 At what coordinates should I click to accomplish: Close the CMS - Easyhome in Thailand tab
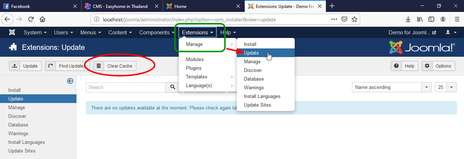point(156,6)
